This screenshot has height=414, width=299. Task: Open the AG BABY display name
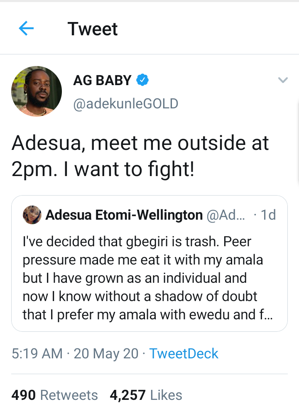point(102,80)
